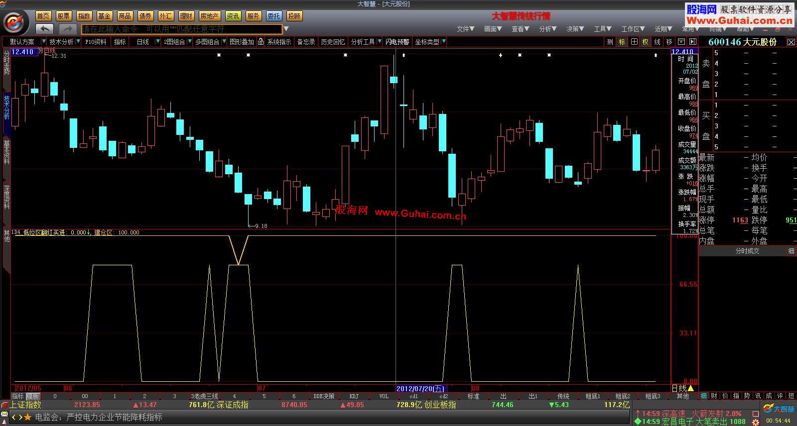Click the side panel collapse icon

[692, 42]
